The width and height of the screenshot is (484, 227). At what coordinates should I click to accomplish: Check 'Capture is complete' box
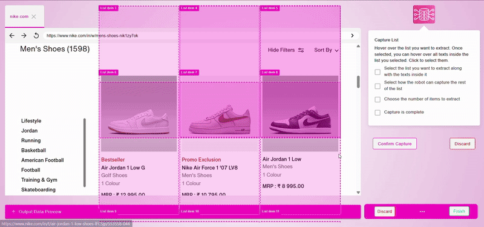coord(378,113)
